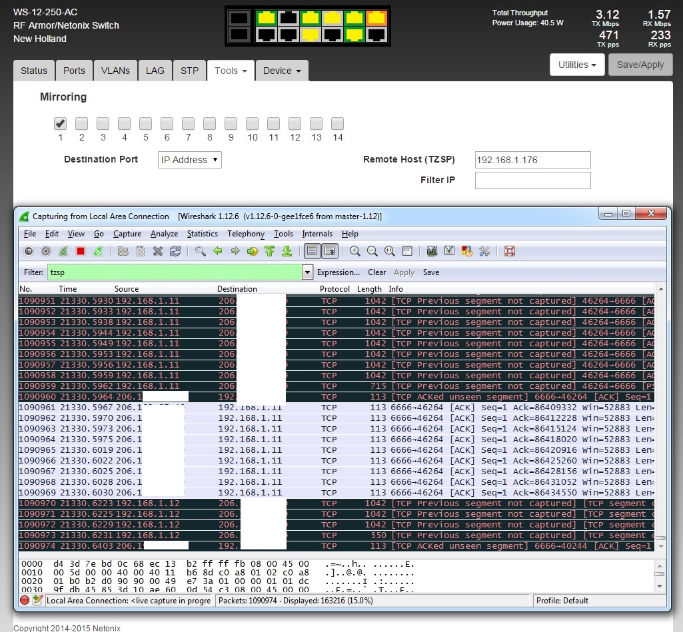Click the Remote Host (TZSP) address field
The height and width of the screenshot is (632, 683).
coord(532,160)
